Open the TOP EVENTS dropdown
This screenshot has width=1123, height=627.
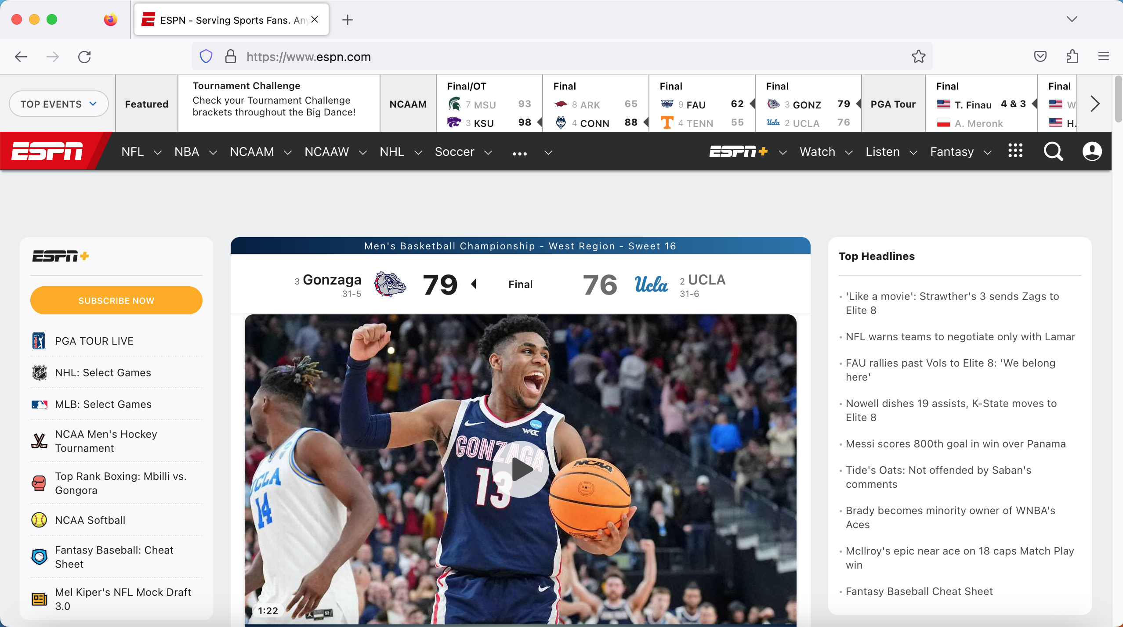(x=58, y=104)
